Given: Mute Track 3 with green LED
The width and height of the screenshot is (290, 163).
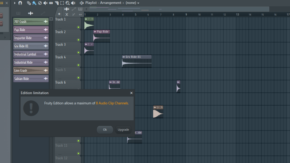Looking at the screenshot, I should [x=78, y=53].
